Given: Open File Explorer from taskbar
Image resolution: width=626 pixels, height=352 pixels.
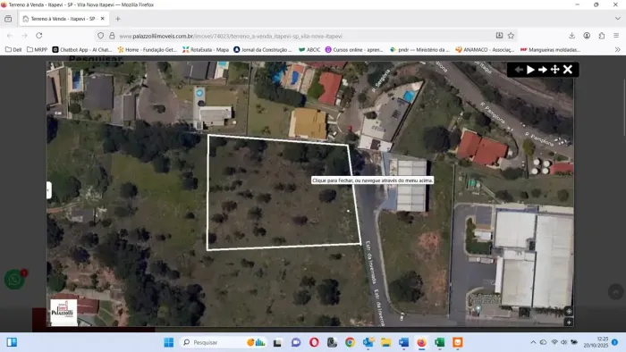Looking at the screenshot, I should [x=386, y=342].
